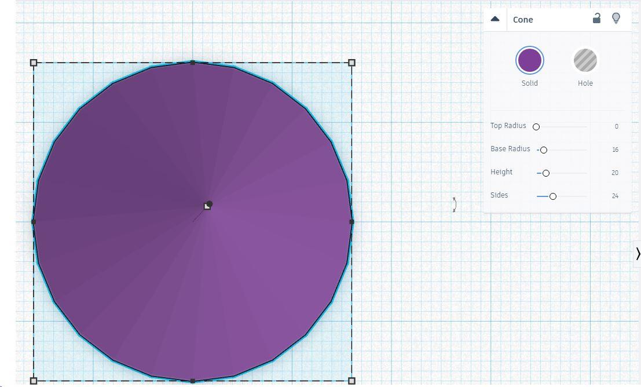Click the Base Radius label
Viewport: 641px width, 387px height.
(510, 149)
